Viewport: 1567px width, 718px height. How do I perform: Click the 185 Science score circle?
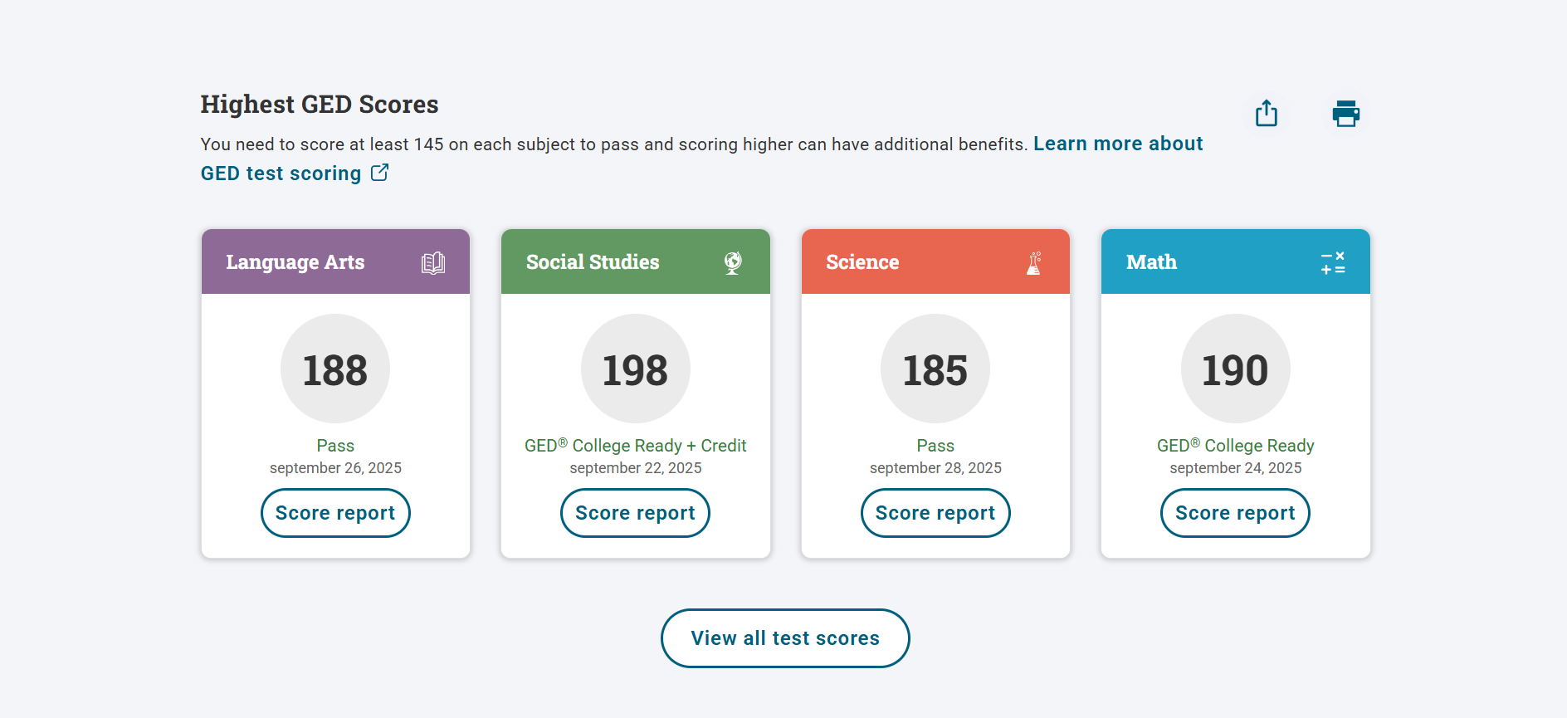click(935, 369)
